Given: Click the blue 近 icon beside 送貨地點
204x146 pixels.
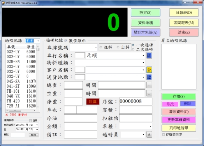Looking at the screenshot, I should [x=149, y=77].
